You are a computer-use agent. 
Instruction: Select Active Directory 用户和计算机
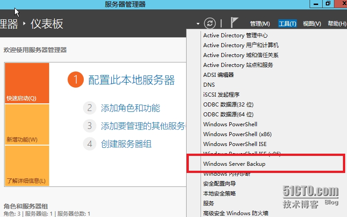[x=241, y=45]
